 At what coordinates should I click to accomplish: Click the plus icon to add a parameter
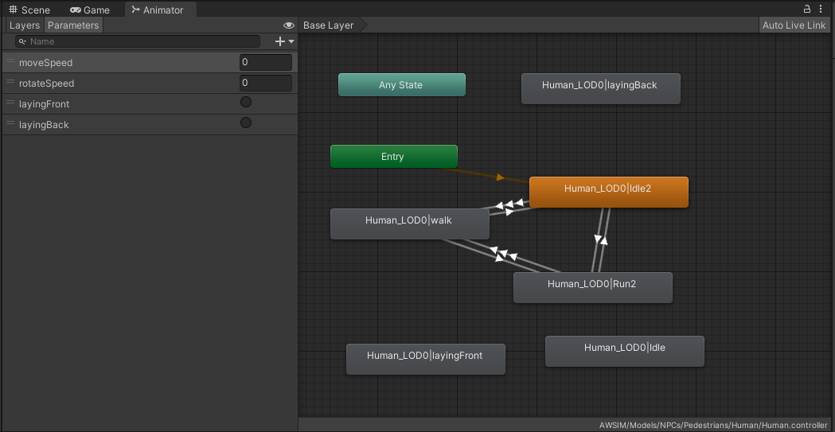pos(279,41)
